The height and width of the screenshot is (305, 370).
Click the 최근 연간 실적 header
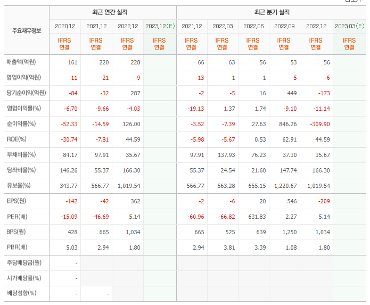pyautogui.click(x=110, y=12)
